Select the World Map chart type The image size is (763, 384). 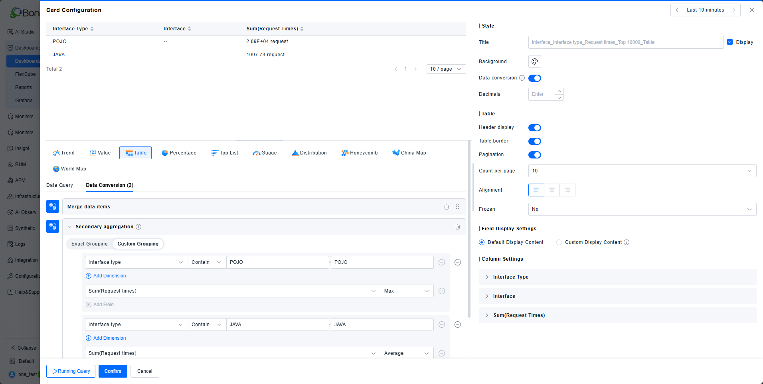pyautogui.click(x=69, y=169)
